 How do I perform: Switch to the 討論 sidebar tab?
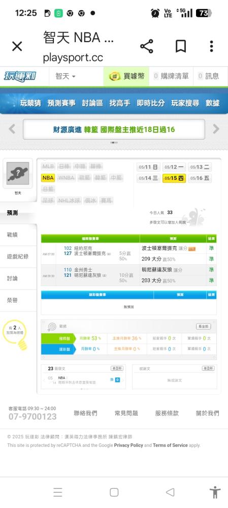coord(18,278)
